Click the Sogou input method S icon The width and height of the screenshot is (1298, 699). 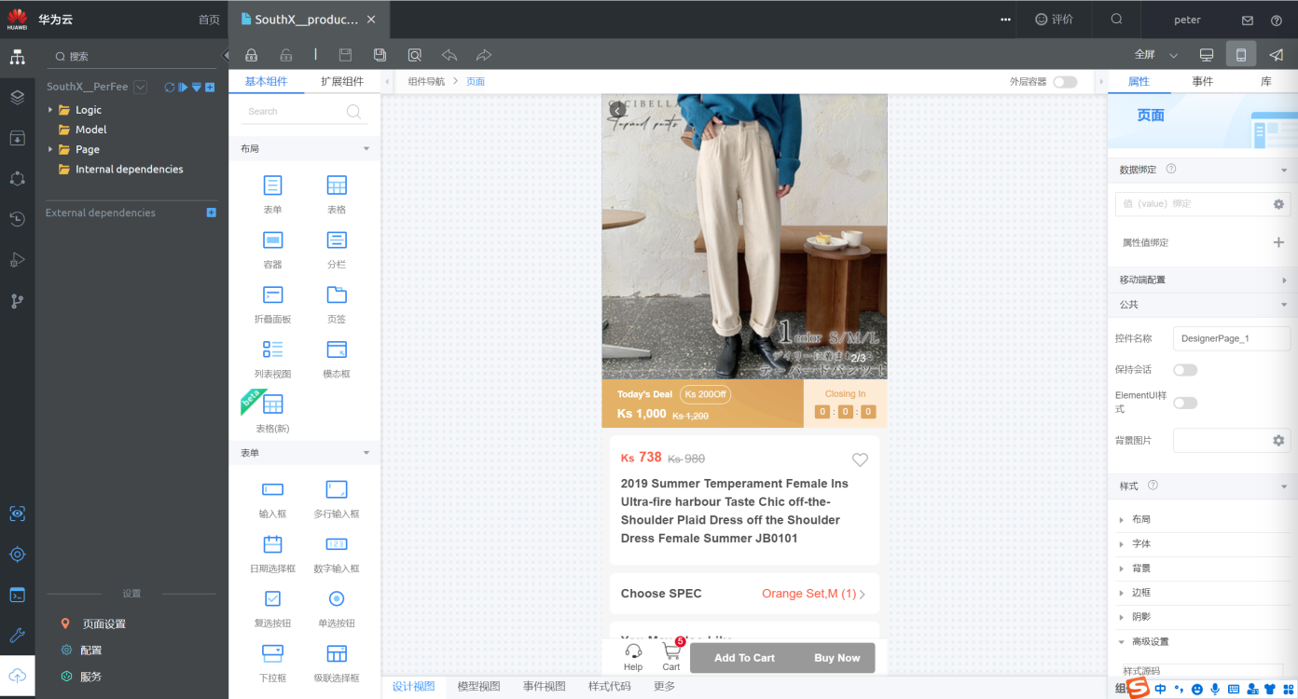[1138, 689]
